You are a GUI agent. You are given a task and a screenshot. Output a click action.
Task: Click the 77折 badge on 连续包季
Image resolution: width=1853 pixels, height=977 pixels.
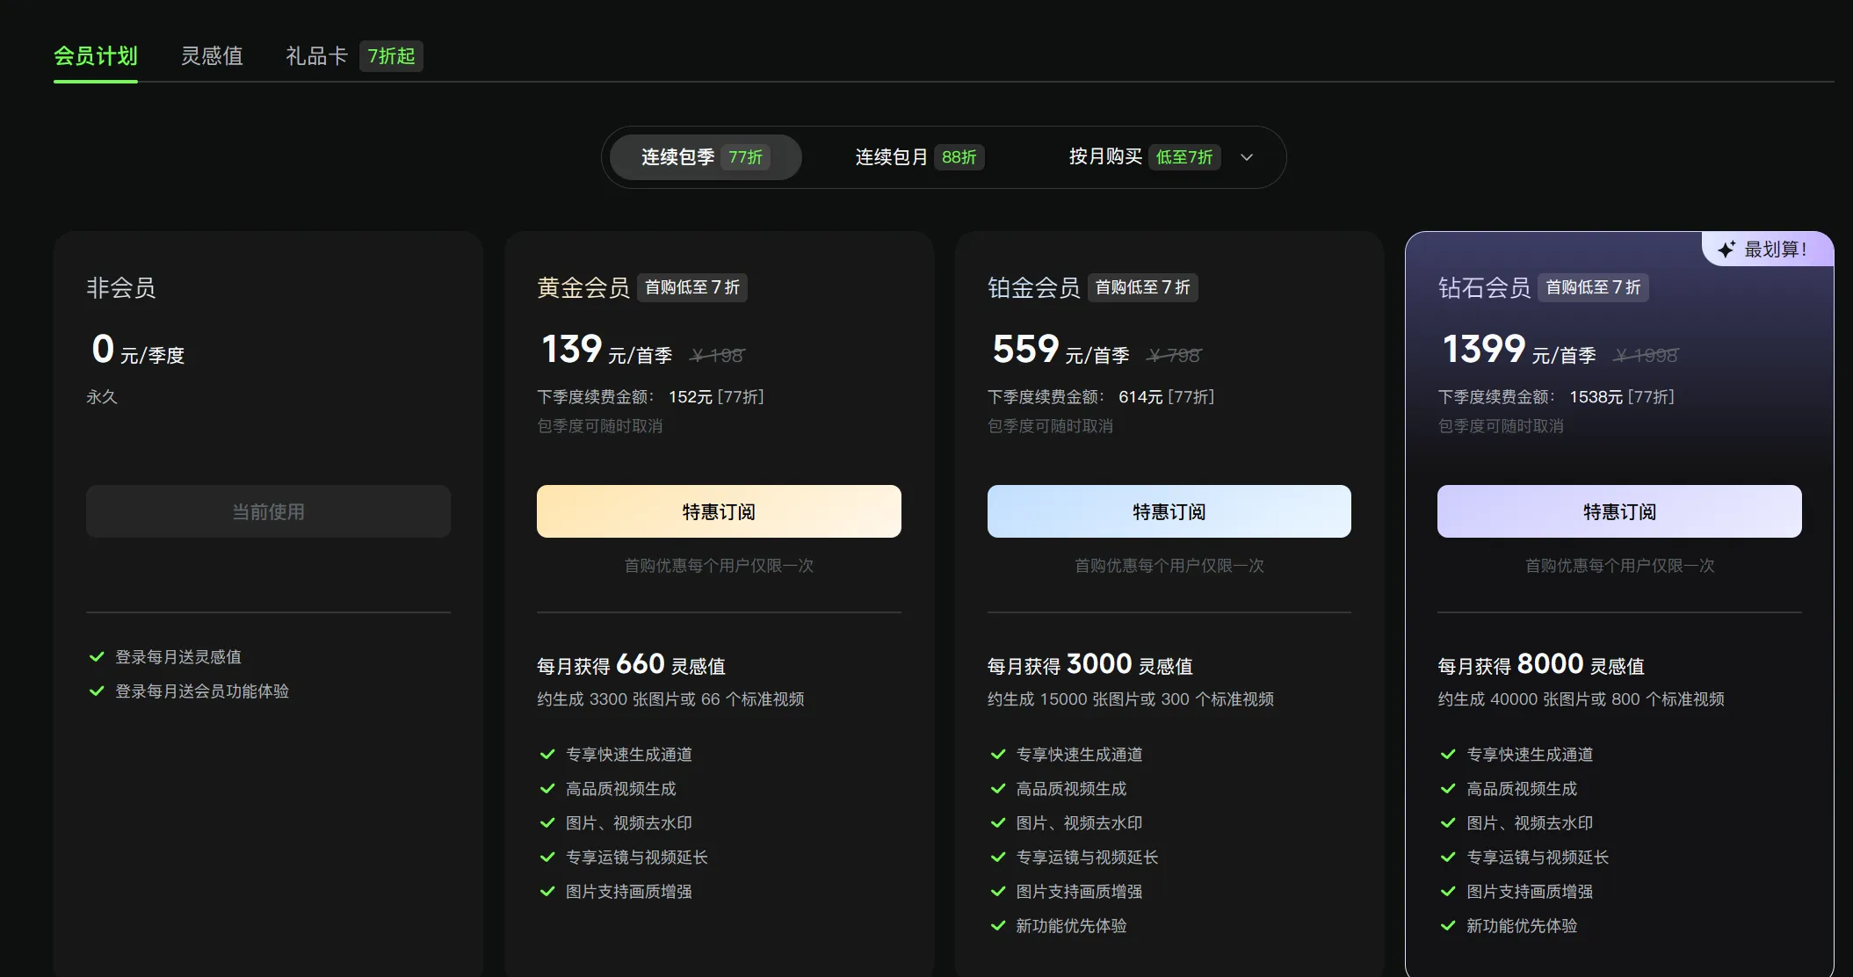point(746,157)
